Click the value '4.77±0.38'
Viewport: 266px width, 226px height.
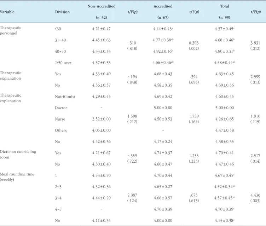point(163,40)
